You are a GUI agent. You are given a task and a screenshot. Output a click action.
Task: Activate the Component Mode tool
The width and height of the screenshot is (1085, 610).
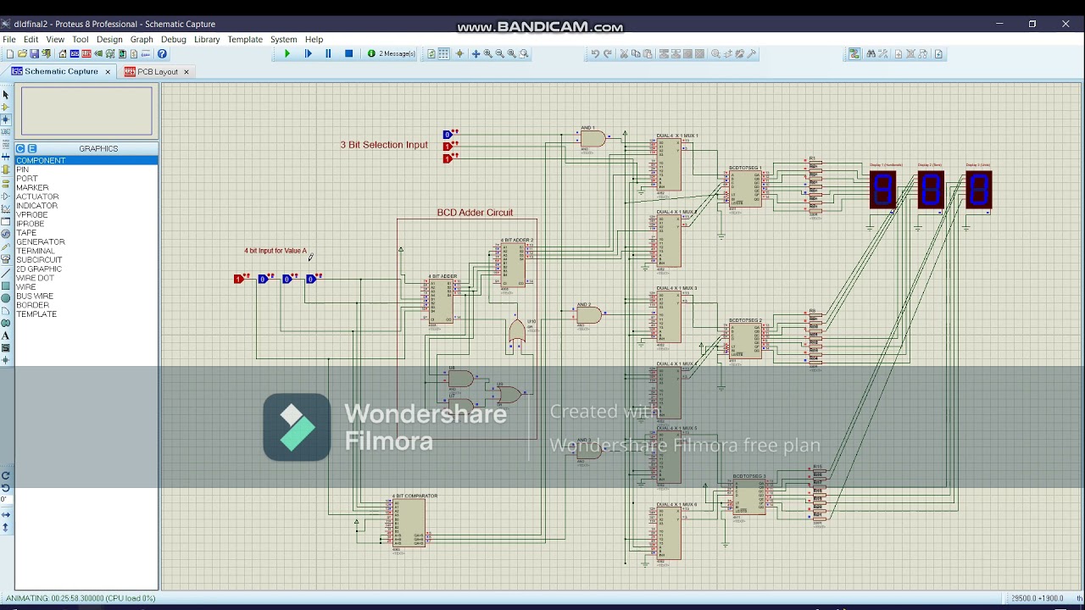coord(5,108)
